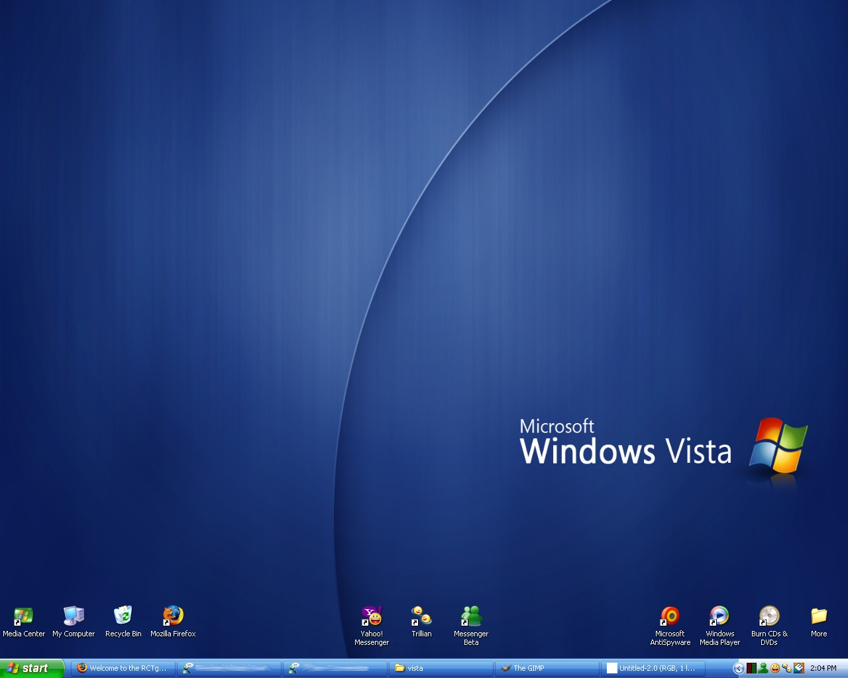848x678 pixels.
Task: Open the Windows Media Player shortcut
Action: (x=719, y=616)
